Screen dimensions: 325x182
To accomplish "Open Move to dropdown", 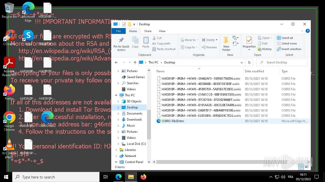I will [x=189, y=40].
